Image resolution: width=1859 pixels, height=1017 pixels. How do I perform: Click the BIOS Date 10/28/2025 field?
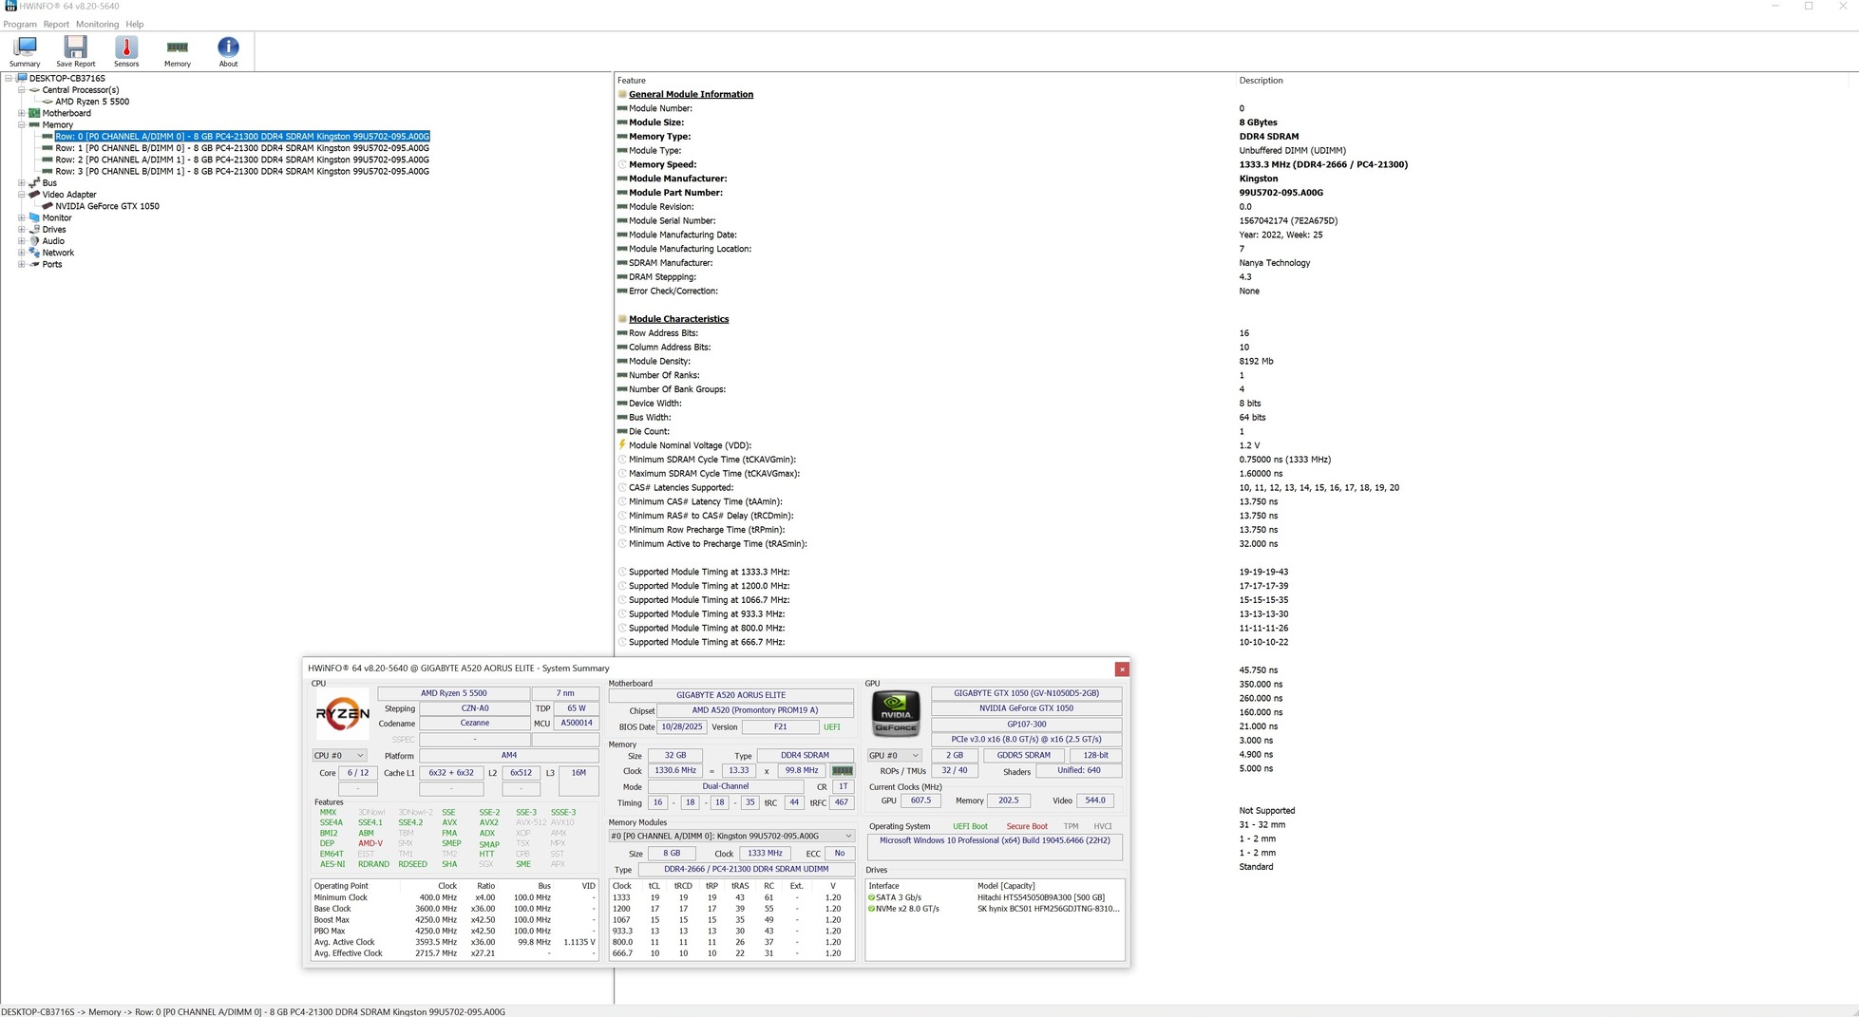681,727
